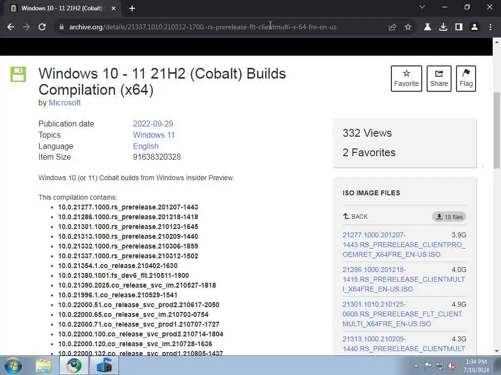Click the network tray icon

(x=440, y=366)
